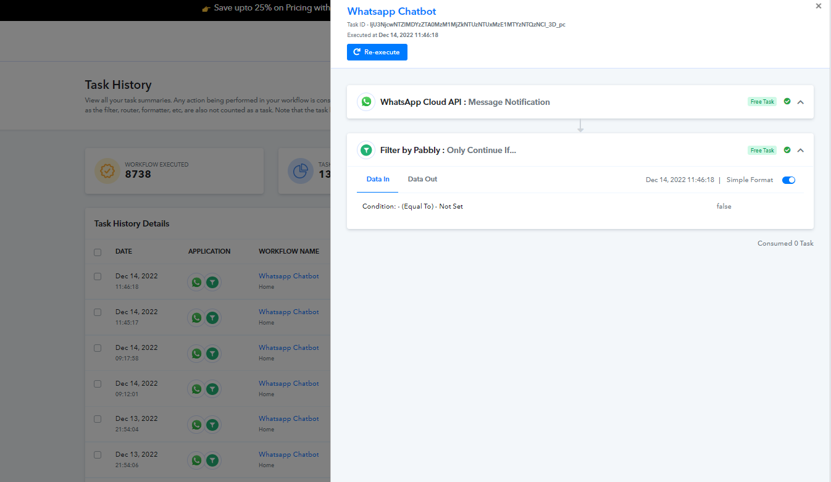831x482 pixels.
Task: Click WhatsApp icon in Dec 14 11:45:17 row
Action: (x=196, y=318)
